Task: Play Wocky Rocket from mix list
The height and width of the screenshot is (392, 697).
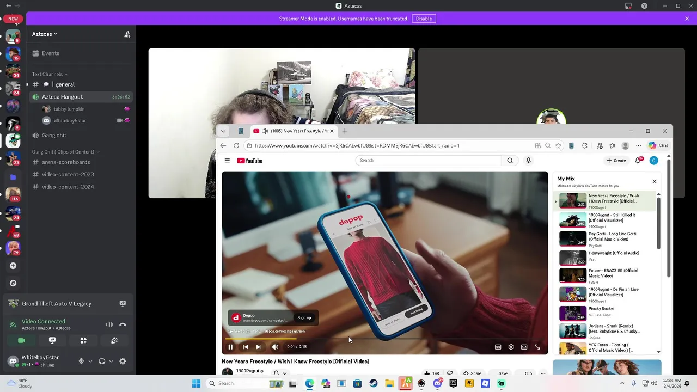Action: (604, 313)
